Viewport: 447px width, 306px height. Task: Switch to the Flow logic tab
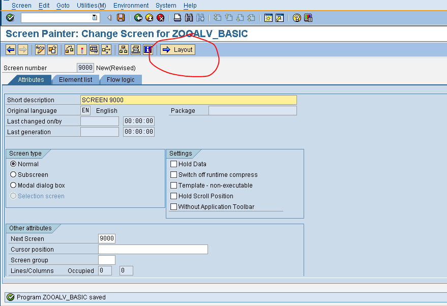coord(121,79)
